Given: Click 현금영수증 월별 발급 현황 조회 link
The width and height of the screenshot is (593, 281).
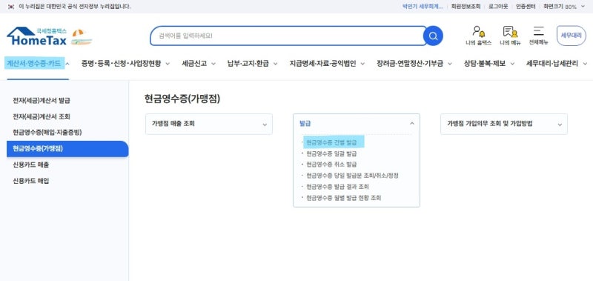Looking at the screenshot, I should click(343, 198).
